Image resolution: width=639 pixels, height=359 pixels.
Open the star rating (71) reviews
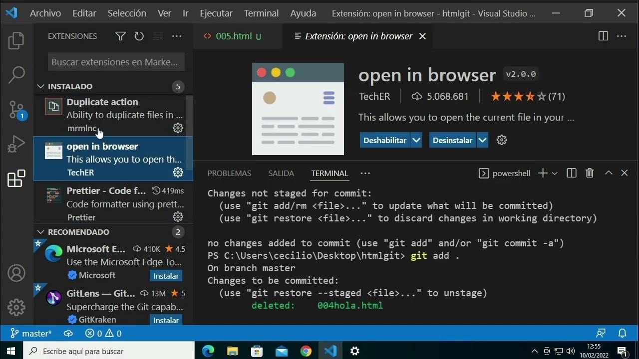coord(528,96)
